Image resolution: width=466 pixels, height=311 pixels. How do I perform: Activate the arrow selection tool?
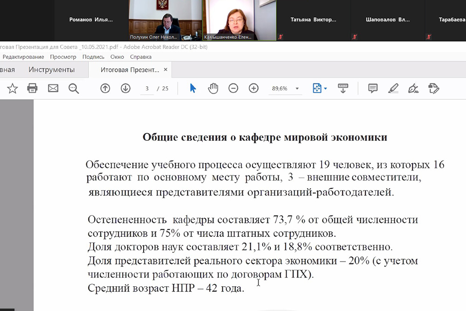(x=193, y=88)
